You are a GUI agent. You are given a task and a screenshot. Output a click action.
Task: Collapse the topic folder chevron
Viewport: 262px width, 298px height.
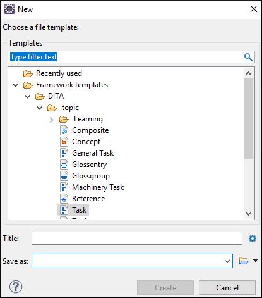coord(40,108)
